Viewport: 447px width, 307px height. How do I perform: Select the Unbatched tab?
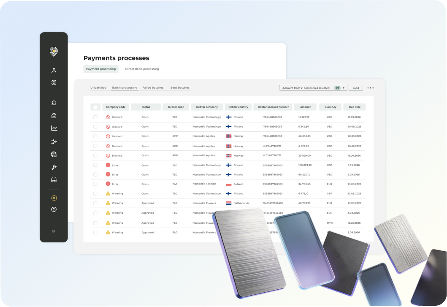98,88
